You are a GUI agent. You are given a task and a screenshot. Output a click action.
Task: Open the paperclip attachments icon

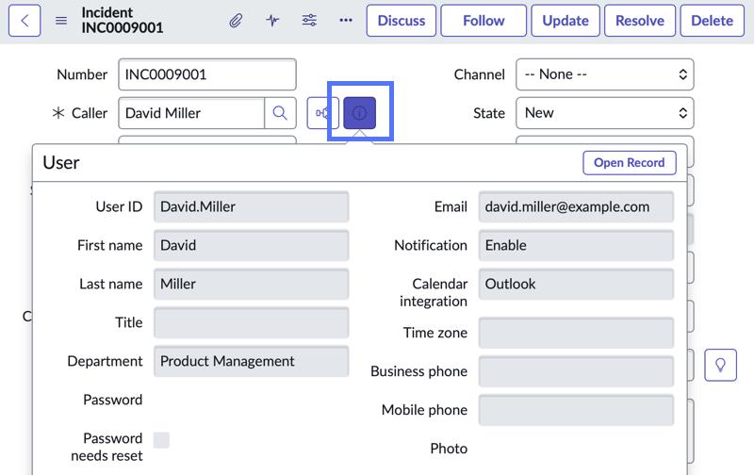236,21
